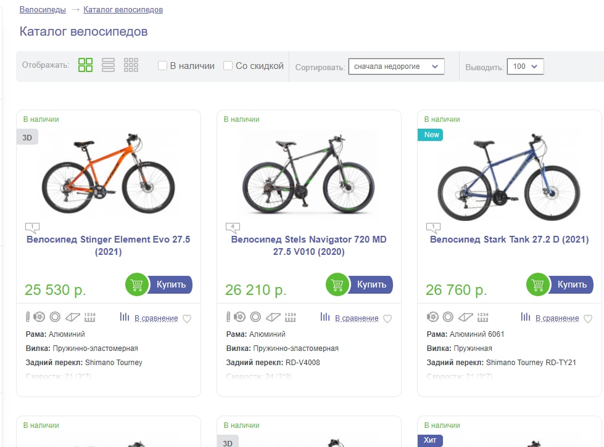Switch to list view display
Screen dimensions: 604x447
click(x=108, y=65)
